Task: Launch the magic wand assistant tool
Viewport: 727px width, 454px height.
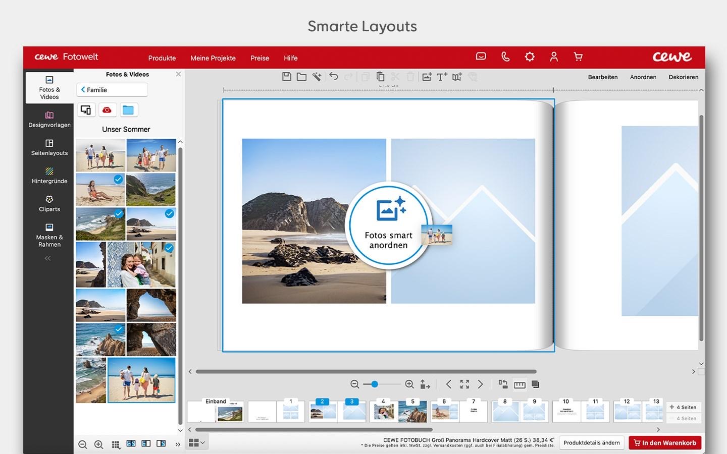Action: [x=317, y=77]
